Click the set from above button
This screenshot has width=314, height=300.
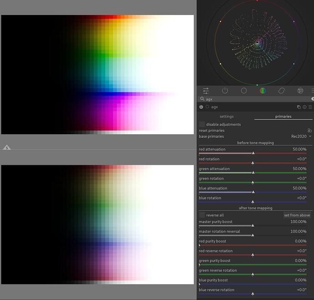[x=297, y=215]
